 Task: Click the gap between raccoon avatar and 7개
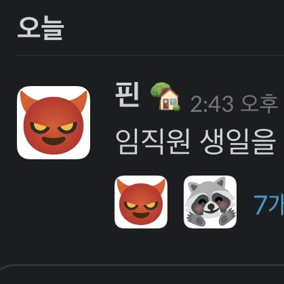(x=245, y=203)
